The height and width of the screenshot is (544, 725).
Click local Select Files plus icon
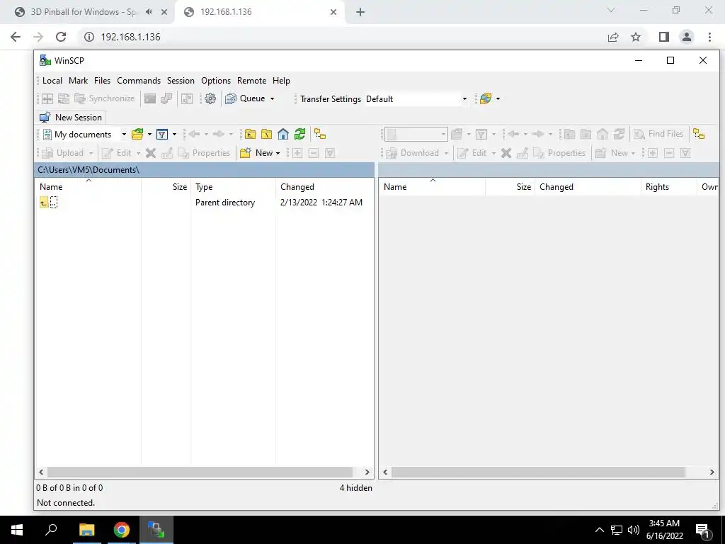click(x=297, y=153)
